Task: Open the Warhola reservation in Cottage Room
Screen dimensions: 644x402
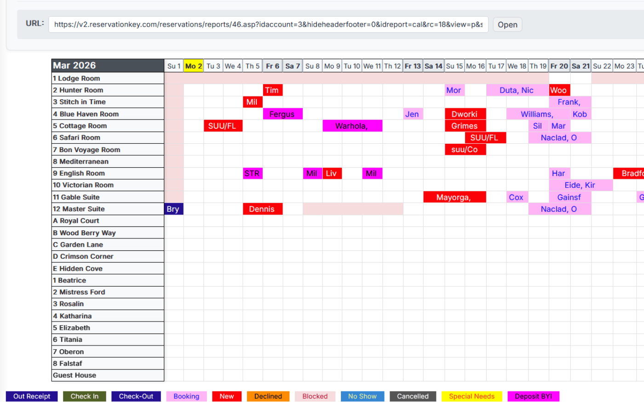Action: (x=352, y=125)
